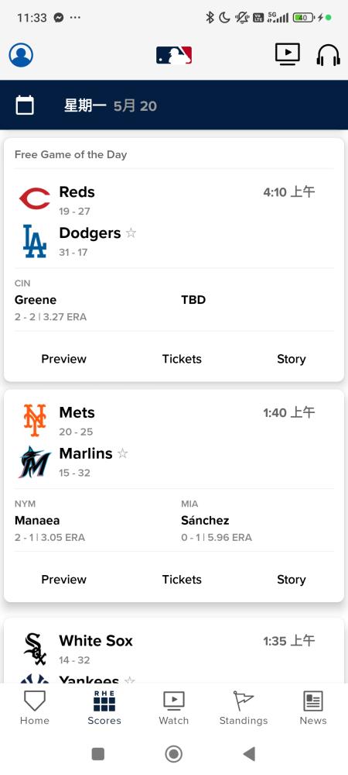Tap the Reds team logo
The image size is (348, 775).
pos(35,198)
